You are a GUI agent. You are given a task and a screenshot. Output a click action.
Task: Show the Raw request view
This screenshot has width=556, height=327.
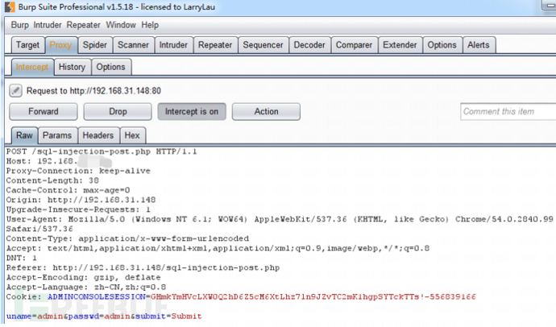24,135
